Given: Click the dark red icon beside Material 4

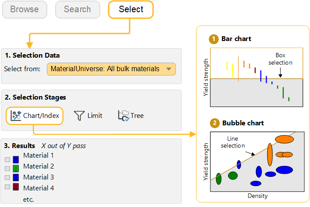Looking at the screenshot, I should click(16, 187).
